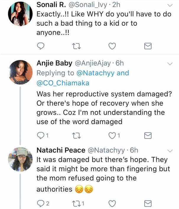The width and height of the screenshot is (179, 209).
Task: Expand the menu arrow on Anjie Baby's tweet
Action: point(170,64)
